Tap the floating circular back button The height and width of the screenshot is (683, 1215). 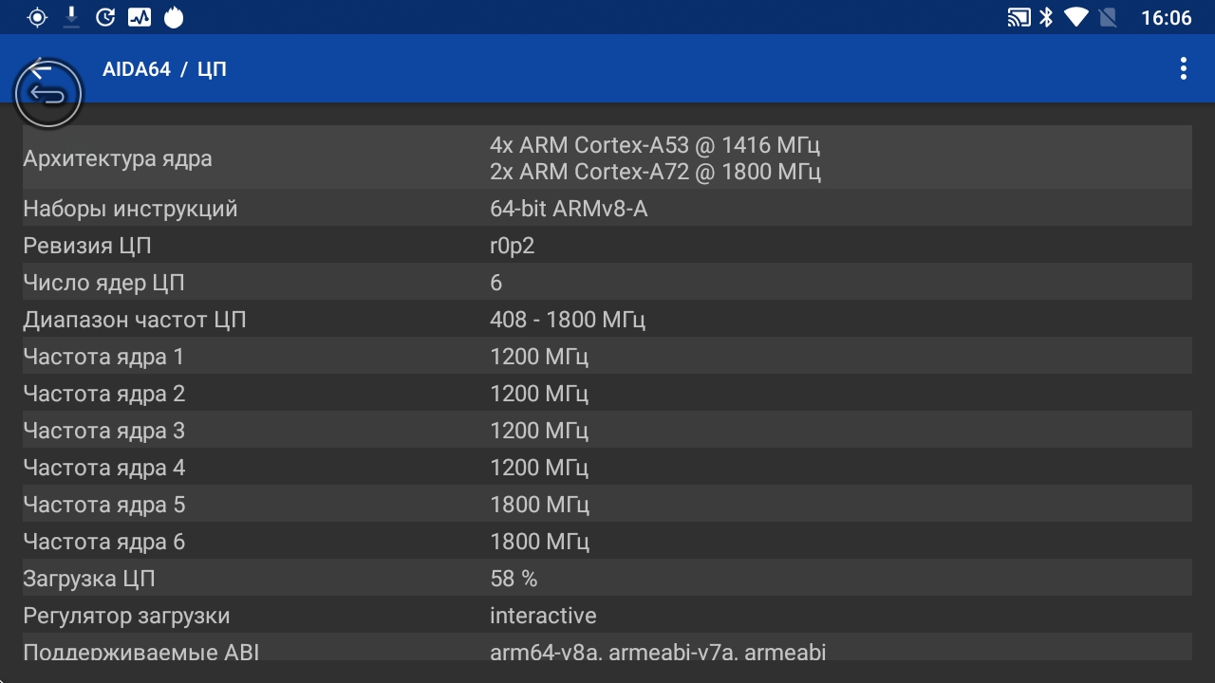pyautogui.click(x=47, y=93)
